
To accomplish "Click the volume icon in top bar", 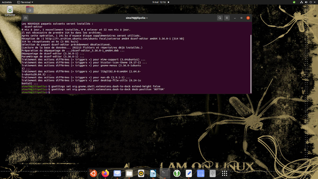I will point(306,2).
